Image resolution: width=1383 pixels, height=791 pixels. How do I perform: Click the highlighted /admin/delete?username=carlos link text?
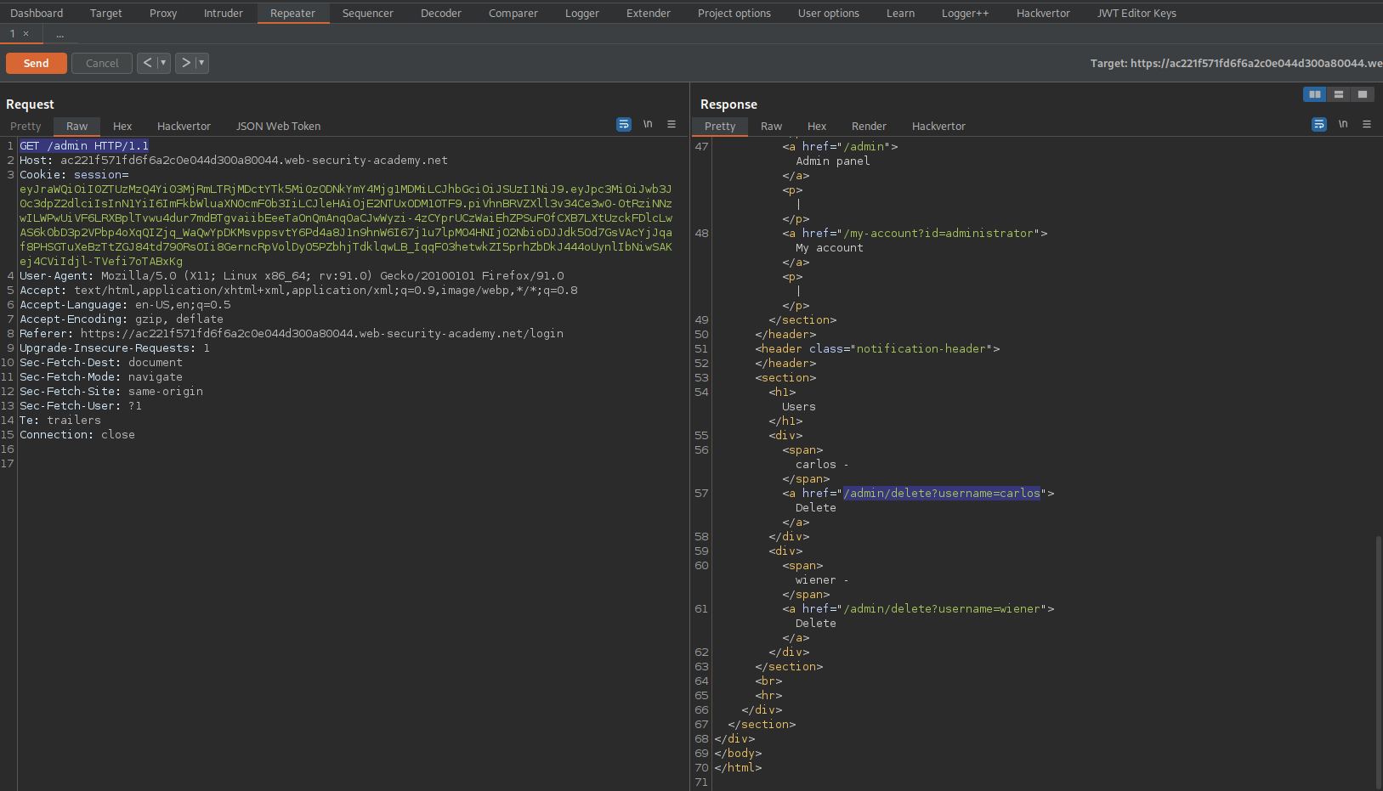942,494
